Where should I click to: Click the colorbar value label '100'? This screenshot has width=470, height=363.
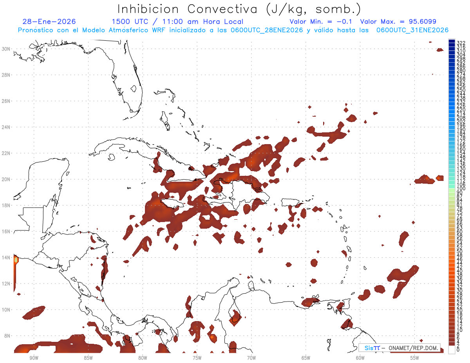(x=461, y=188)
